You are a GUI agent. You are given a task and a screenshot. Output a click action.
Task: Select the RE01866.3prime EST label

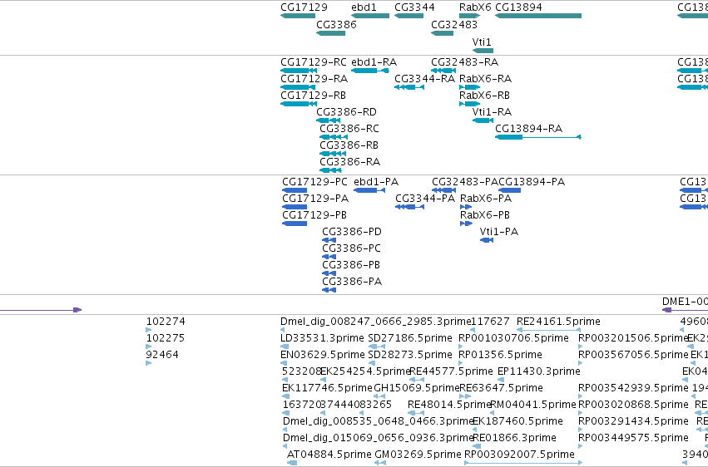514,439
